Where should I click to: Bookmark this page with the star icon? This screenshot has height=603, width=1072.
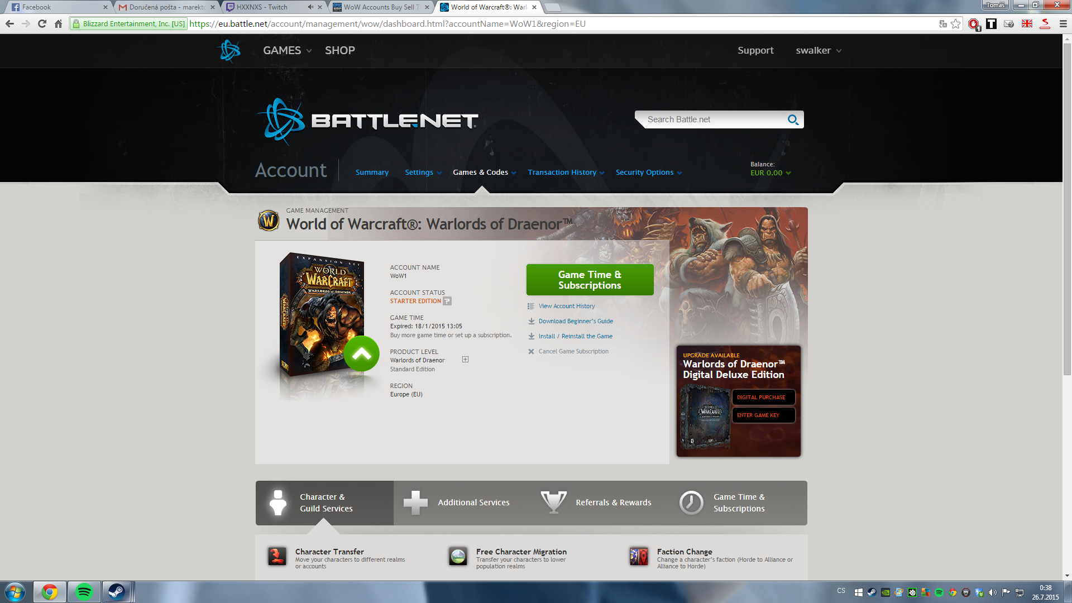(956, 23)
